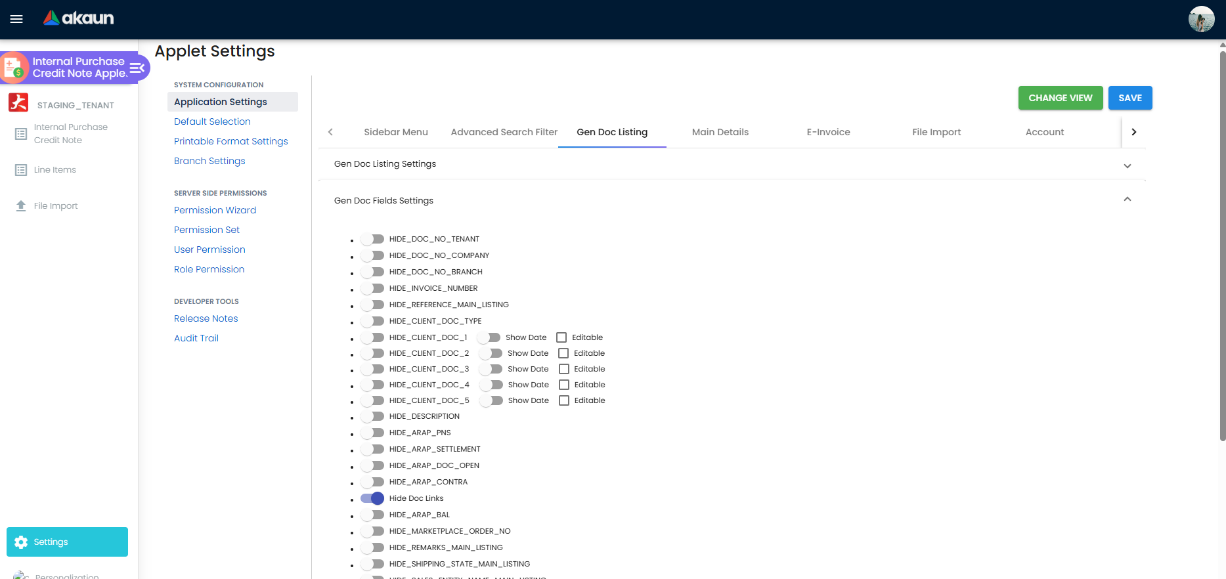
Task: Toggle HIDE_SHIPPING_STATE_MAIN_LISTING switch
Action: [x=372, y=564]
